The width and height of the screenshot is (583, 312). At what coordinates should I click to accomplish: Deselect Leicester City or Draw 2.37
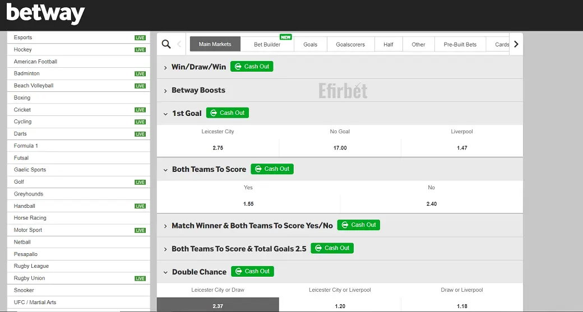(x=218, y=305)
